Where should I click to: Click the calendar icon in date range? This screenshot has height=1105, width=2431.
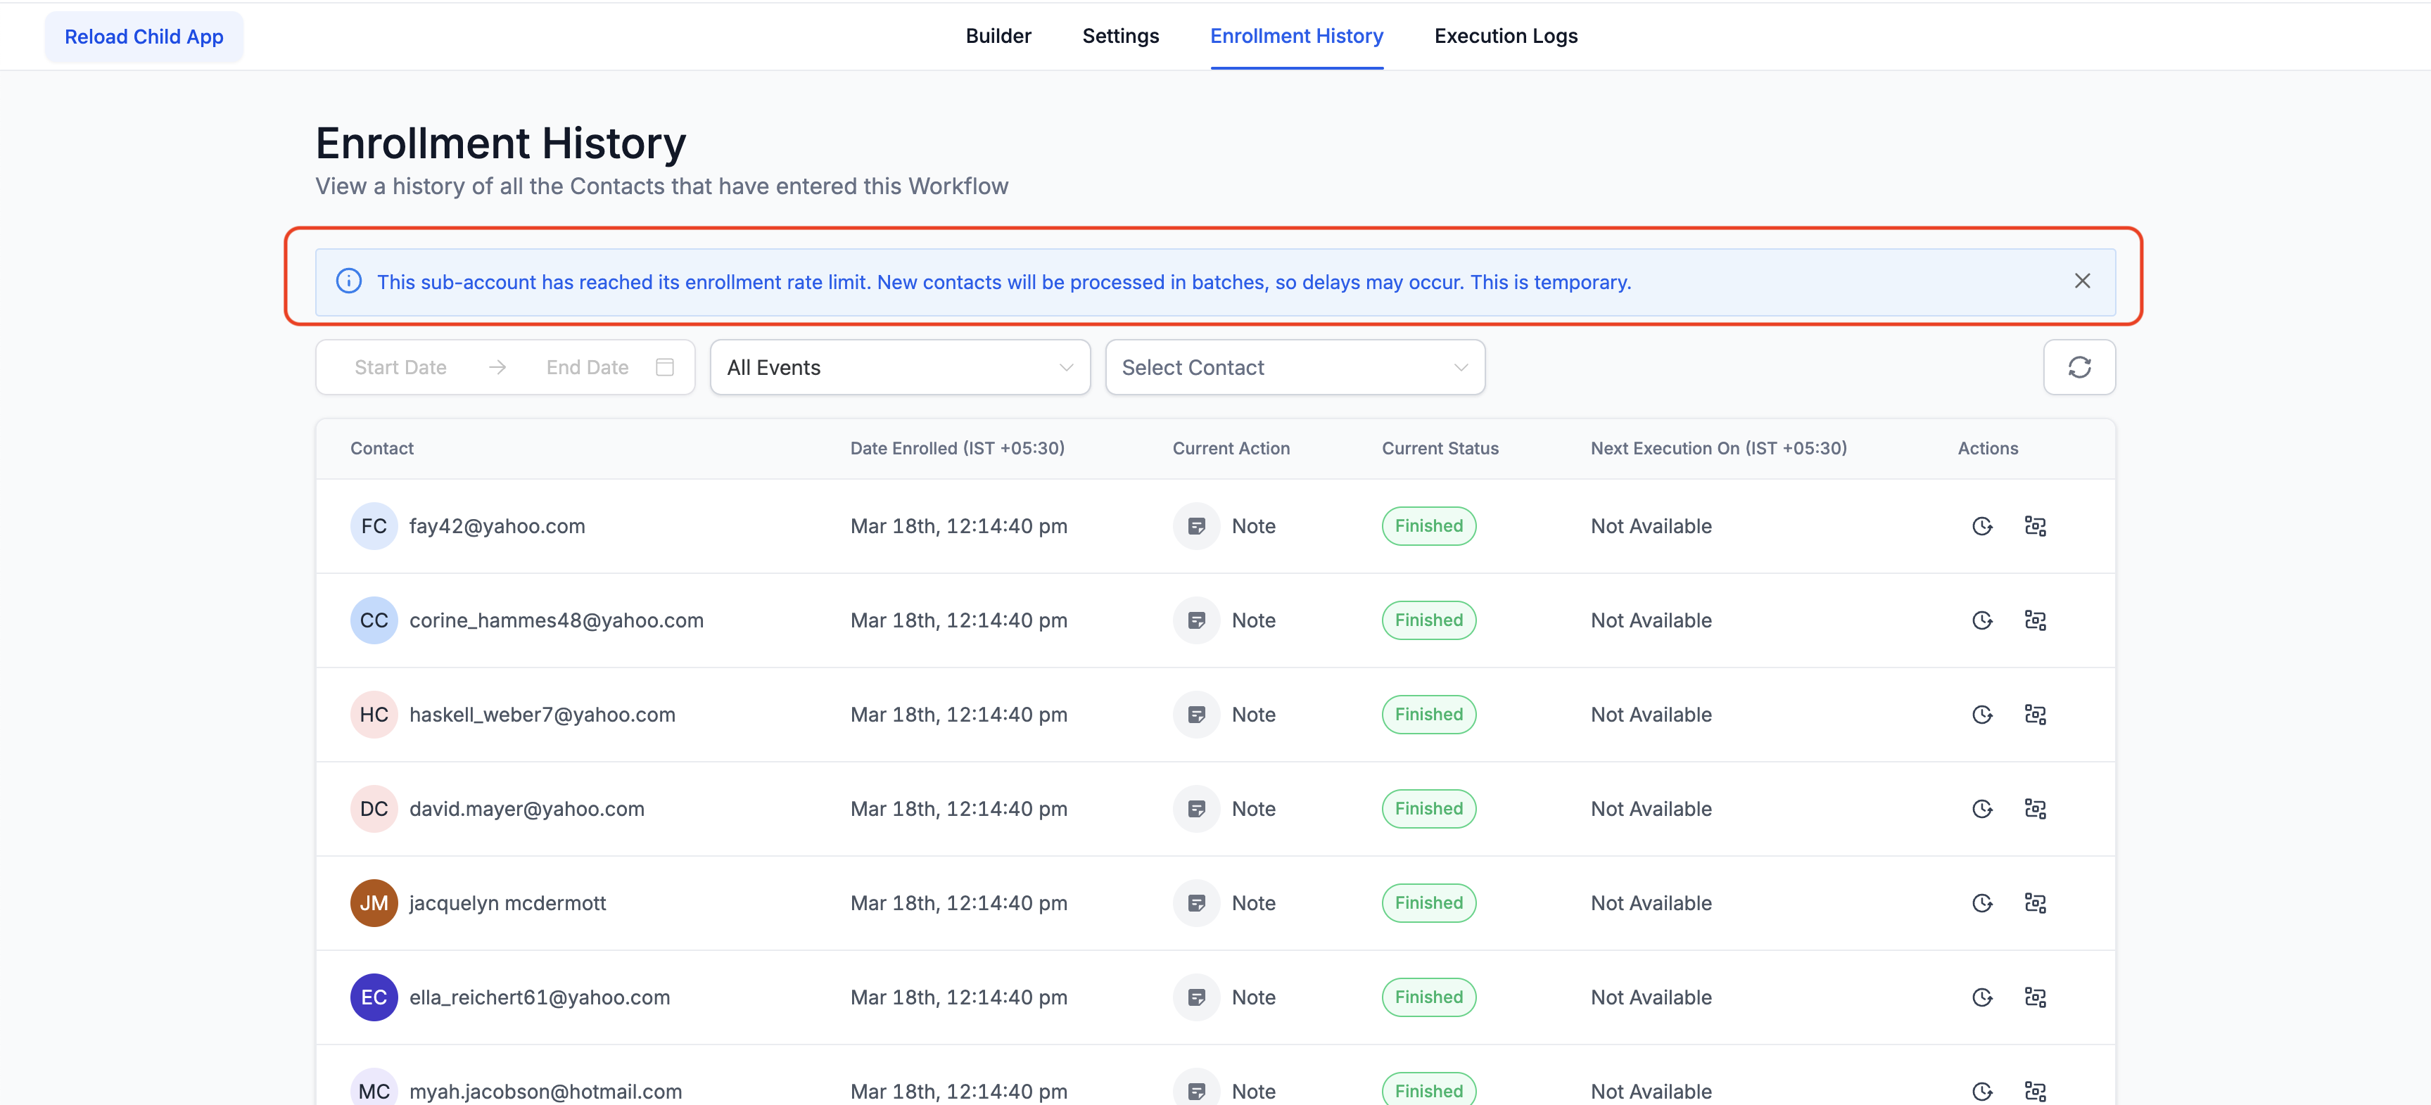pos(664,367)
